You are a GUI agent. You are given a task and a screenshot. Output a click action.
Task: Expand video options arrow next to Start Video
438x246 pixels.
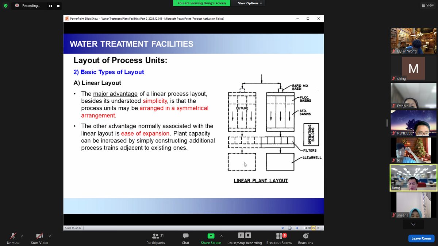50,236
